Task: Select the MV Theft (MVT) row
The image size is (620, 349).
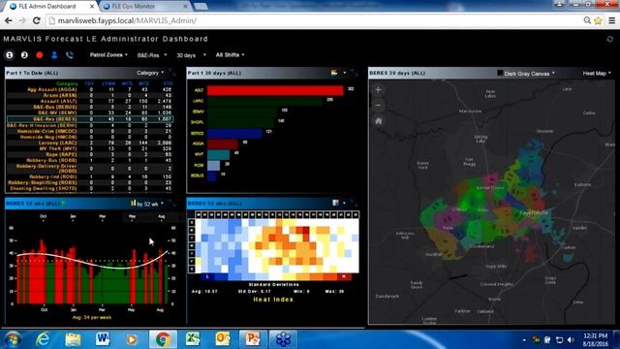Action: [x=89, y=148]
